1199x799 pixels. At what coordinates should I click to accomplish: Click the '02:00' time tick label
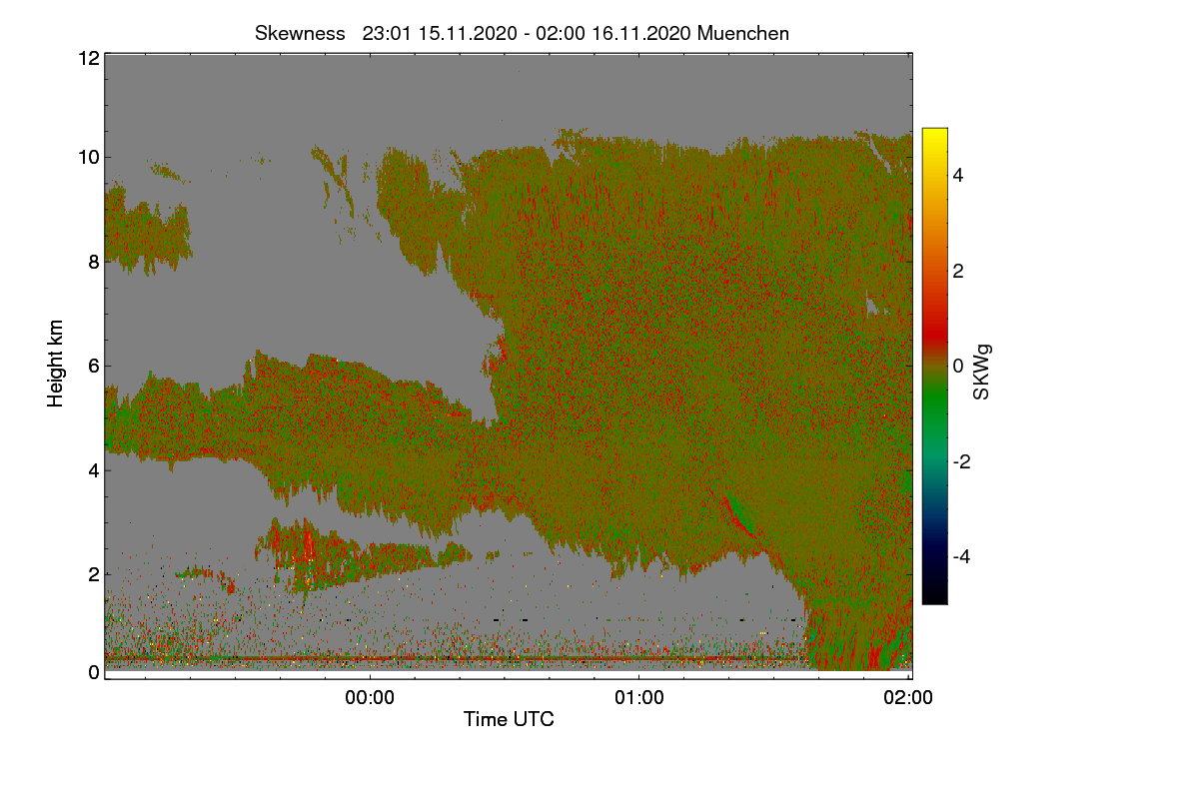909,698
